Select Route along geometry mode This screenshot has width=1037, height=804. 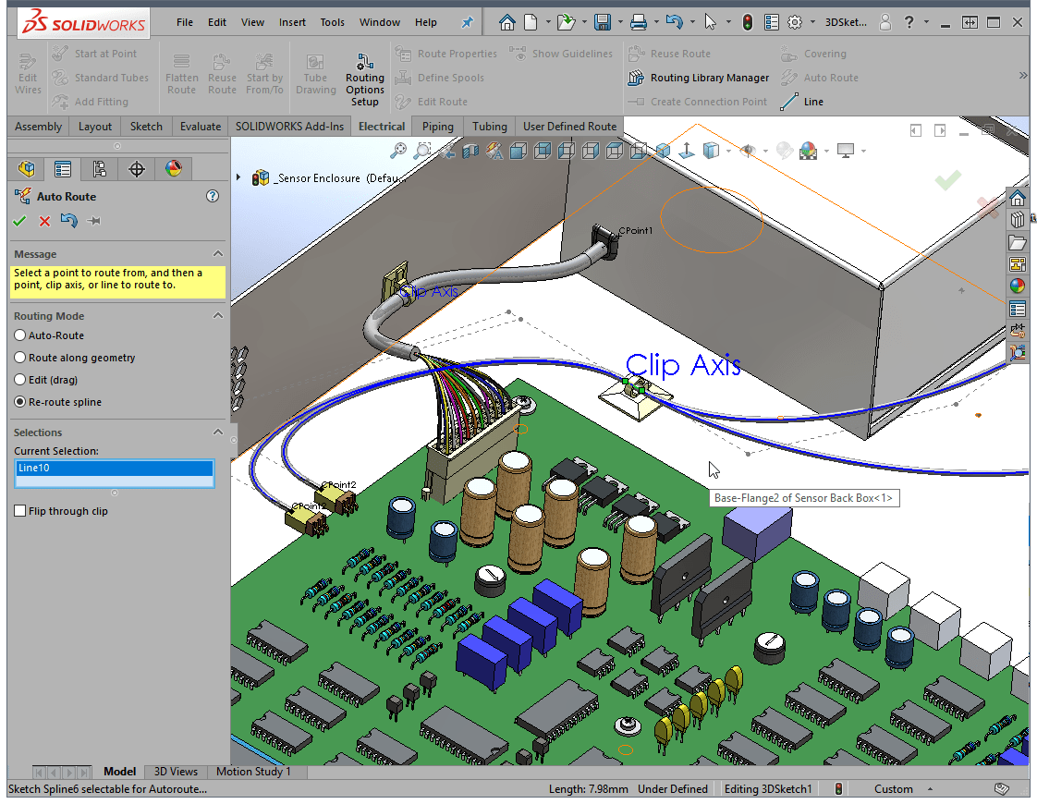coord(19,358)
